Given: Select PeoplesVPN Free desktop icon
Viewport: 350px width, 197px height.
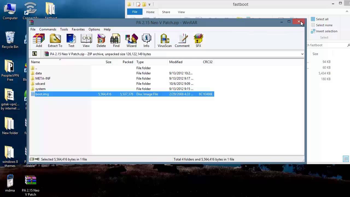Looking at the screenshot, I should (10, 70).
